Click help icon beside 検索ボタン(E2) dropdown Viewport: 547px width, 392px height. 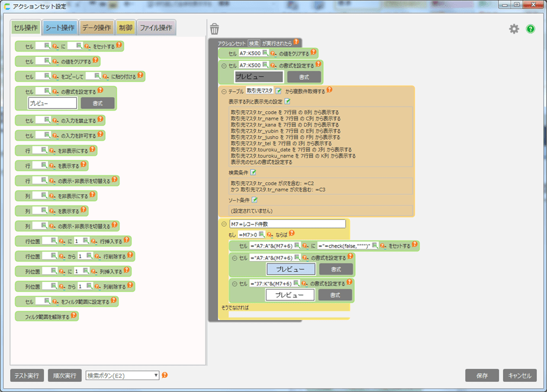pos(165,375)
